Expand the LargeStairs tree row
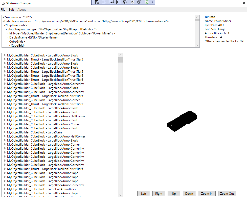247x199 pixels. point(5,132)
